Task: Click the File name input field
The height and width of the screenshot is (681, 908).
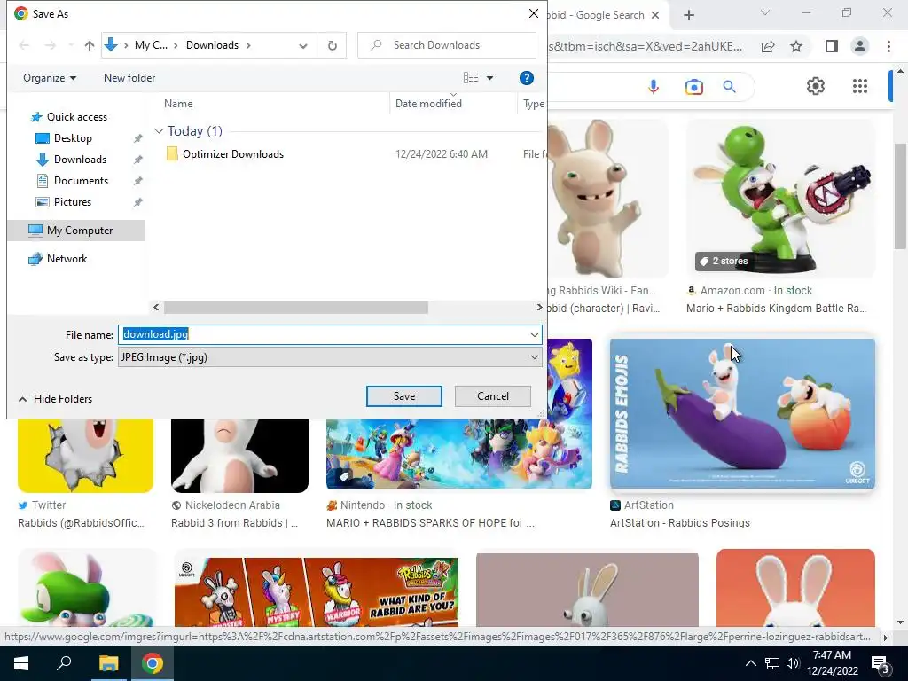Action: point(323,334)
